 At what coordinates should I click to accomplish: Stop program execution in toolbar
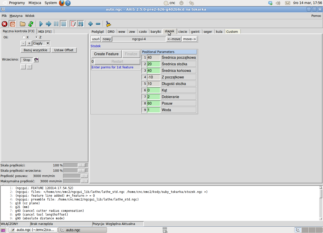(x=64, y=24)
